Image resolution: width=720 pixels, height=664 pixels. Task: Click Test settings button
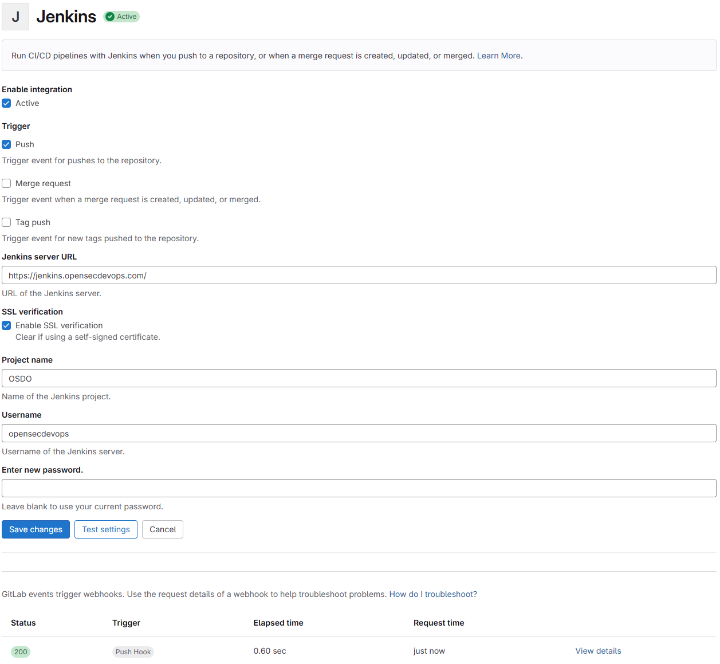click(106, 529)
